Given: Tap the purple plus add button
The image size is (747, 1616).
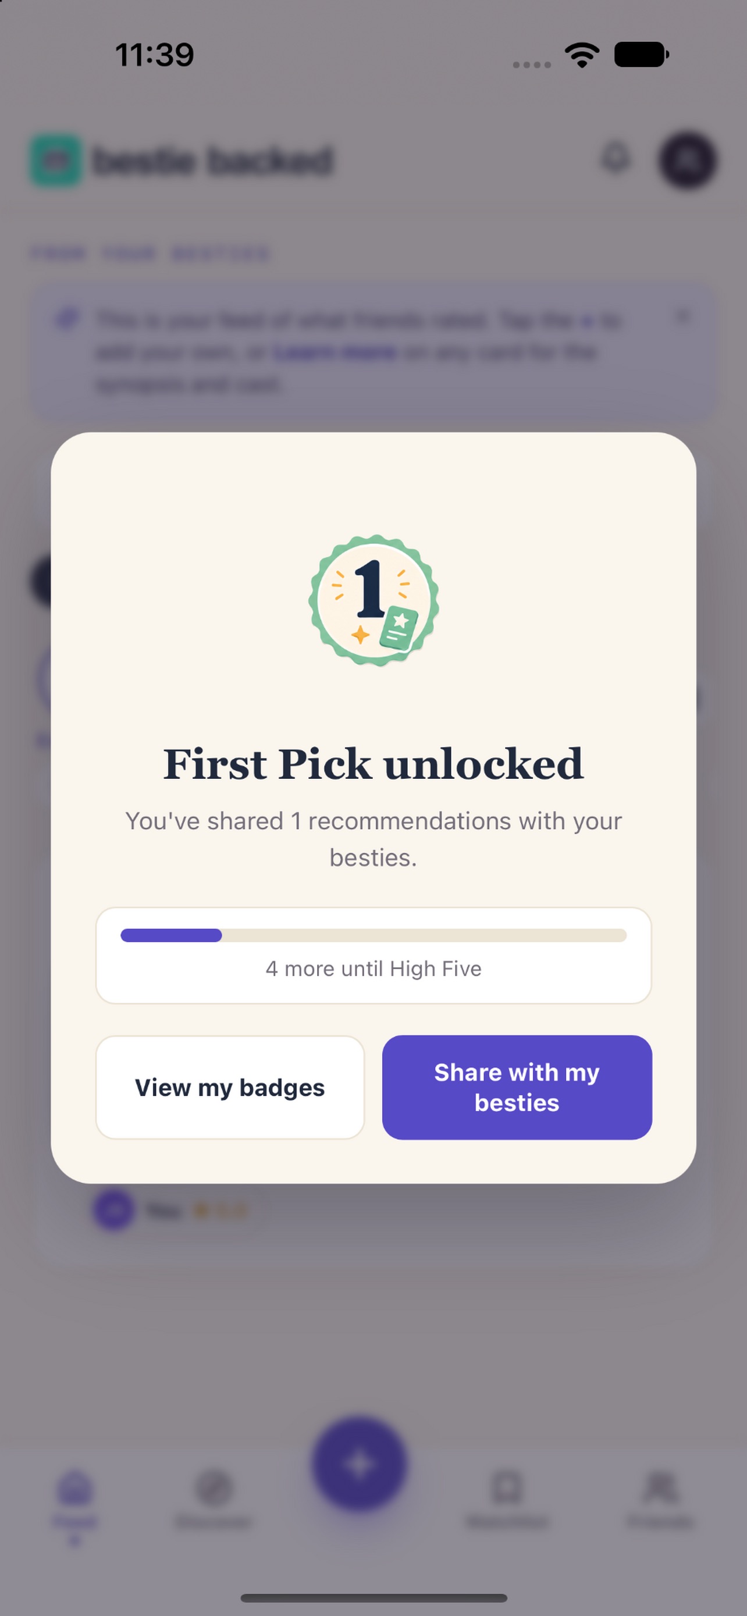Looking at the screenshot, I should pos(360,1464).
